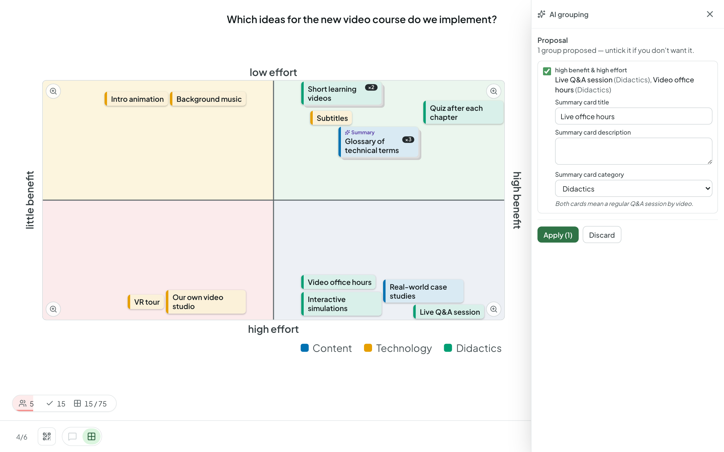Close the AI grouping panel
Viewport: 724px width, 452px height.
click(x=710, y=14)
